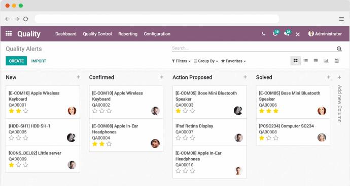Open the activities clock icon with badge 19
Viewport: 350px width, 186px height.
[275, 33]
